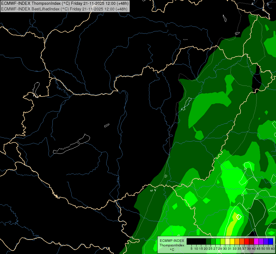Select the bright green 27–29 legend swatch

point(218,241)
